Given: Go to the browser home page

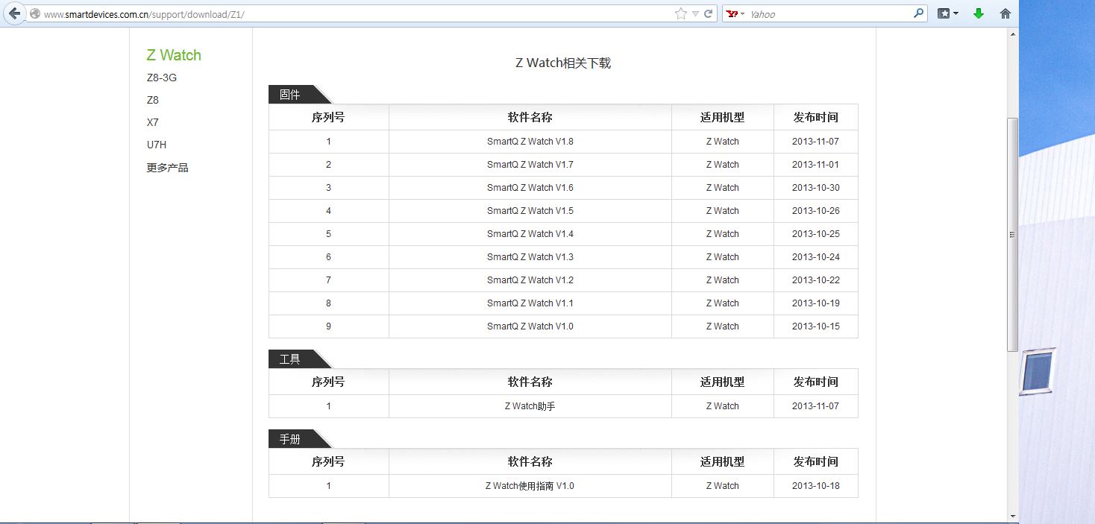Looking at the screenshot, I should point(1005,13).
